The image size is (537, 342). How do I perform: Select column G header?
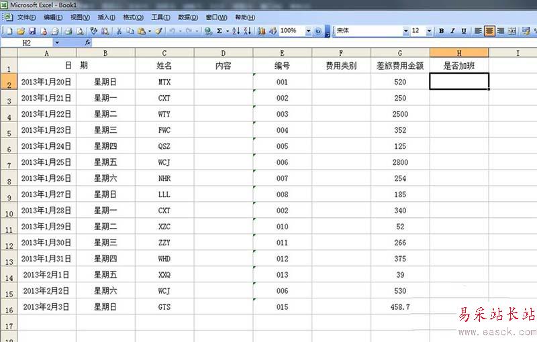point(400,53)
